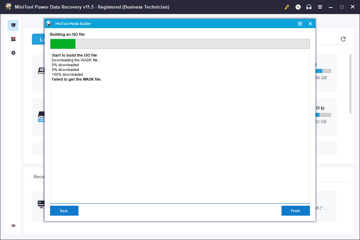Viewport: 360px width, 240px height.
Task: Minimize the main MiniTool window
Action: (x=331, y=7)
